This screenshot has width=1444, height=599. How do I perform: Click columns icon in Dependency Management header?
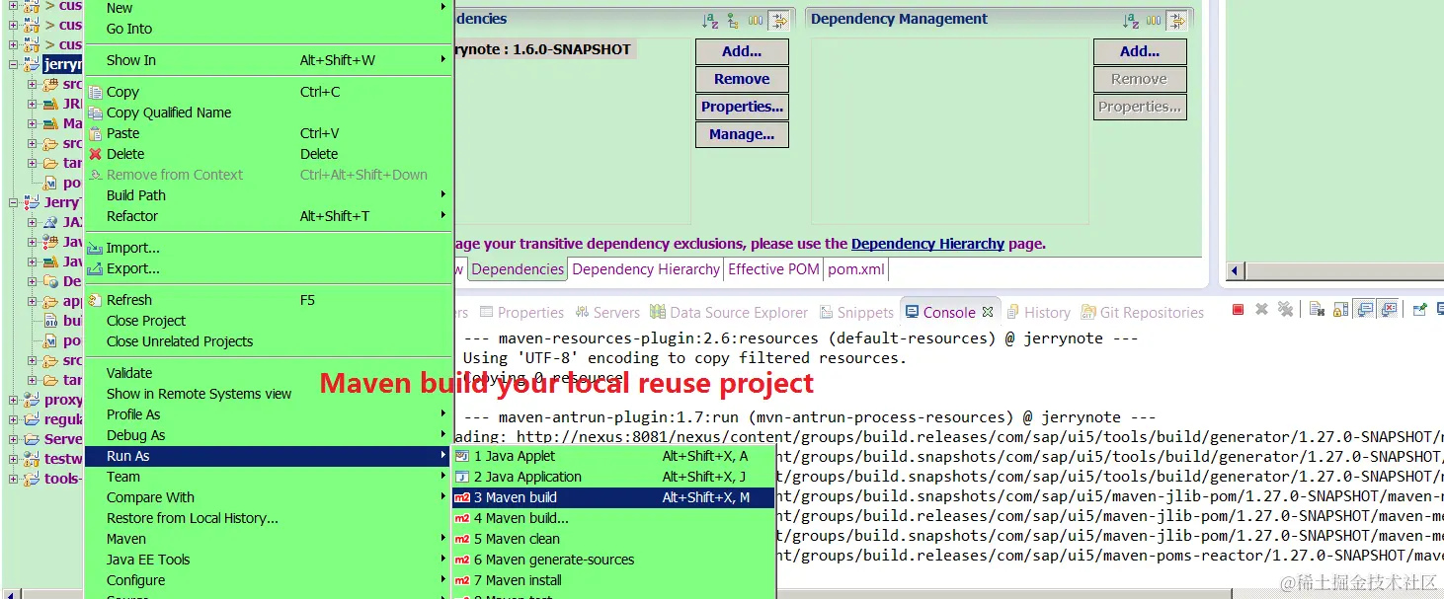(x=1154, y=20)
